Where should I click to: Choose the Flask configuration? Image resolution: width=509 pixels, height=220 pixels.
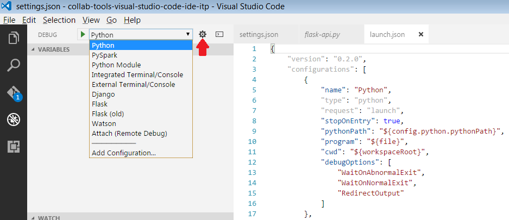[141, 104]
